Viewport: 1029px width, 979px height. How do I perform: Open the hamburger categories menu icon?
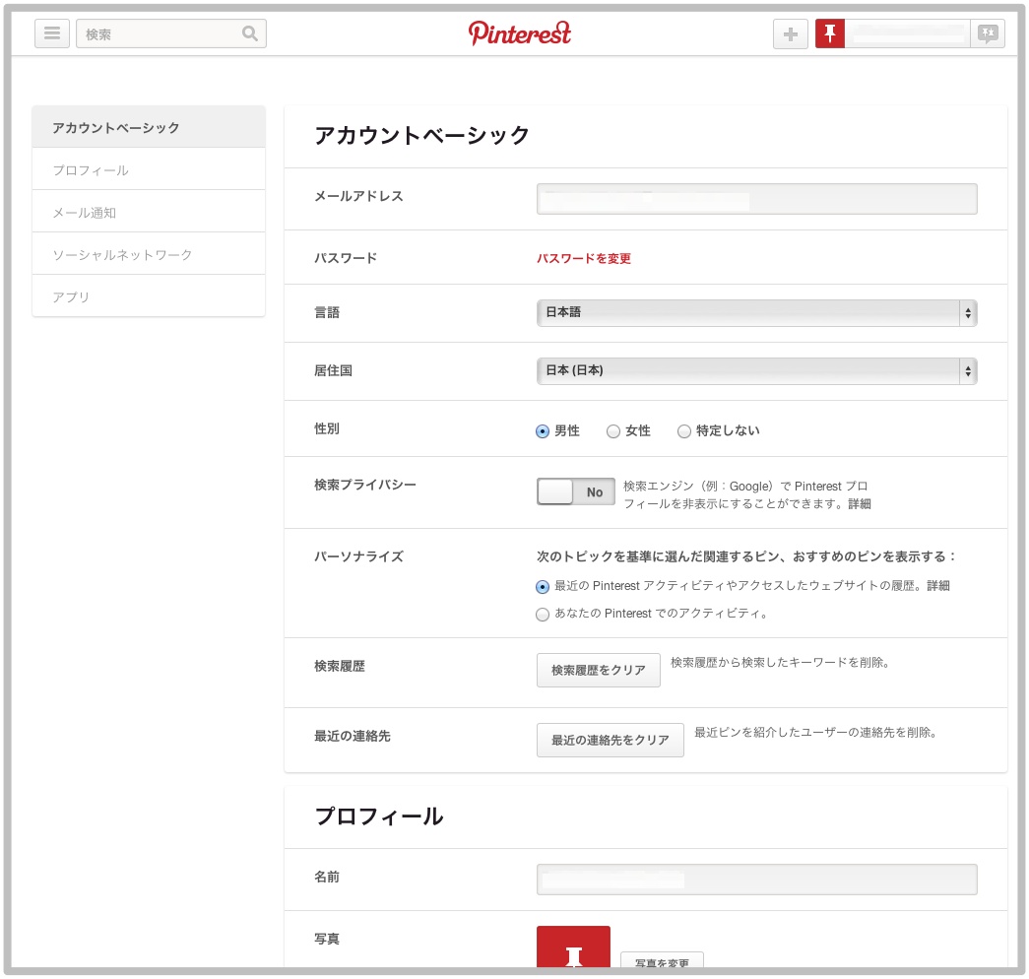coord(52,33)
